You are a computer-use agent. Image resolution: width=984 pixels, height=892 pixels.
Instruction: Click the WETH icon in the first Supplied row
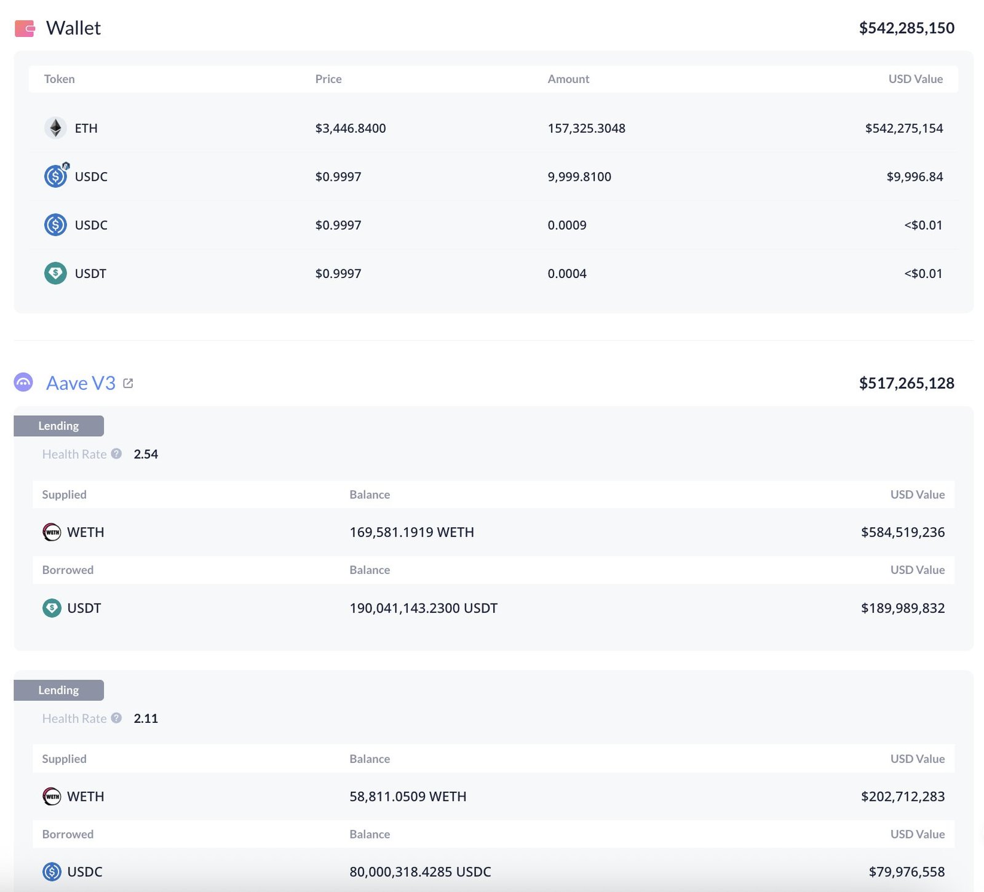pyautogui.click(x=52, y=532)
